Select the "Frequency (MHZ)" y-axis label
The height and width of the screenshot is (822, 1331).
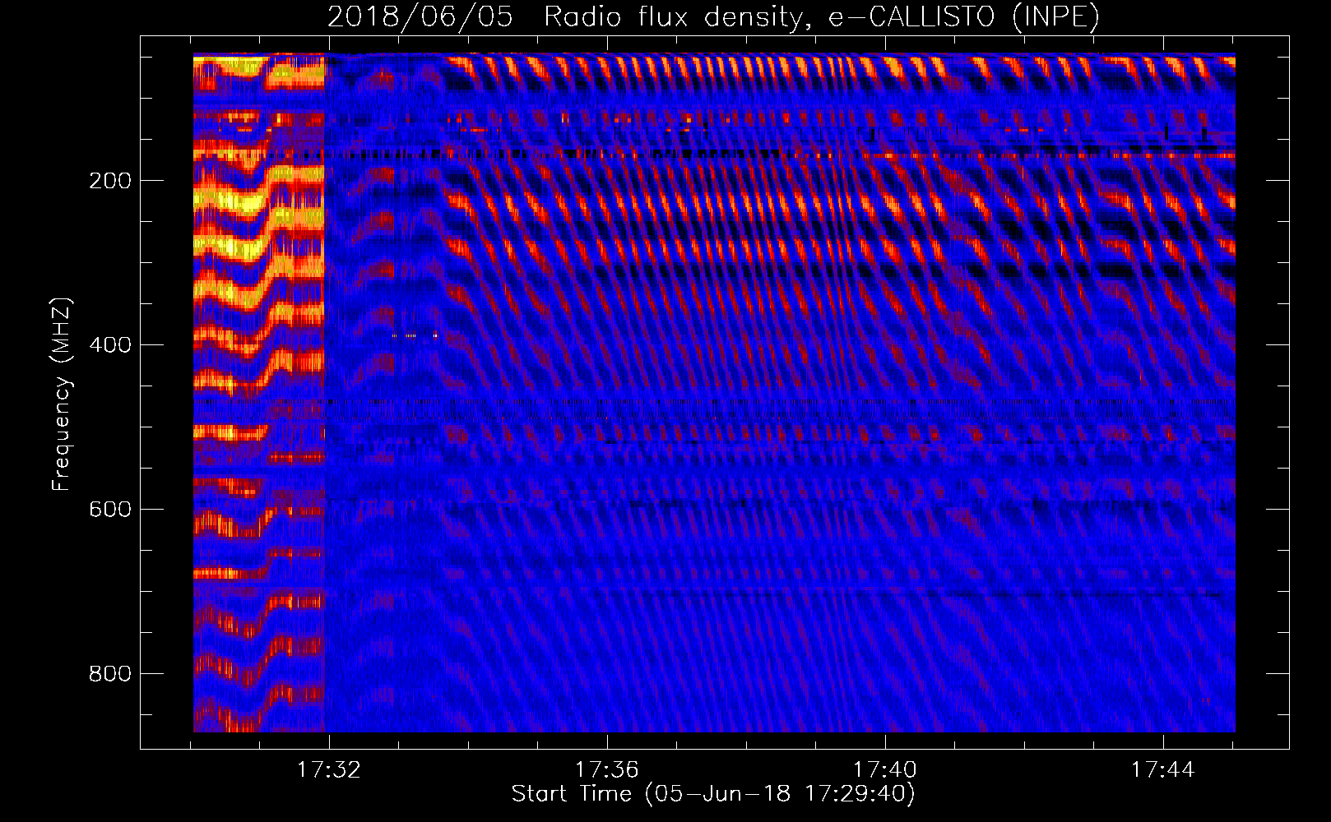click(62, 394)
